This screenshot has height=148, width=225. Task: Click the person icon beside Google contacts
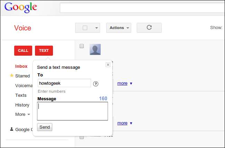(12, 129)
